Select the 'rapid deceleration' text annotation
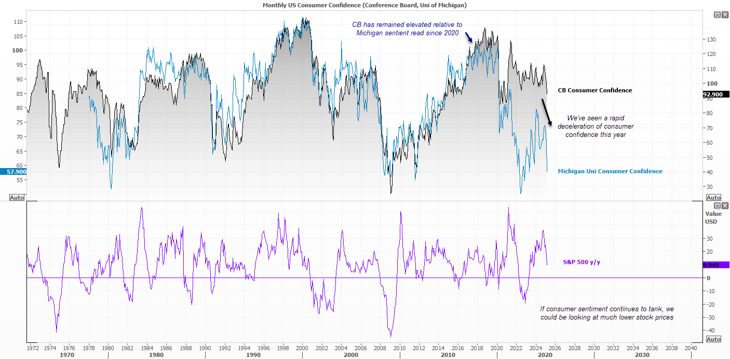The height and width of the screenshot is (359, 730). point(596,126)
